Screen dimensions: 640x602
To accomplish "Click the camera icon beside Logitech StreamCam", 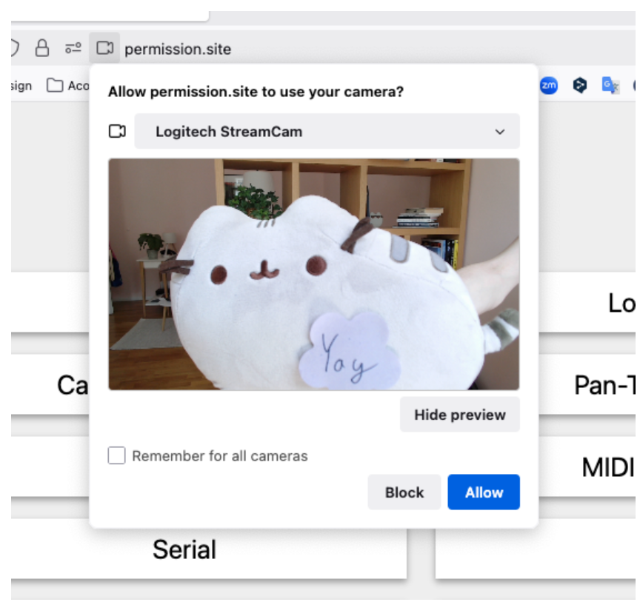I will point(117,131).
